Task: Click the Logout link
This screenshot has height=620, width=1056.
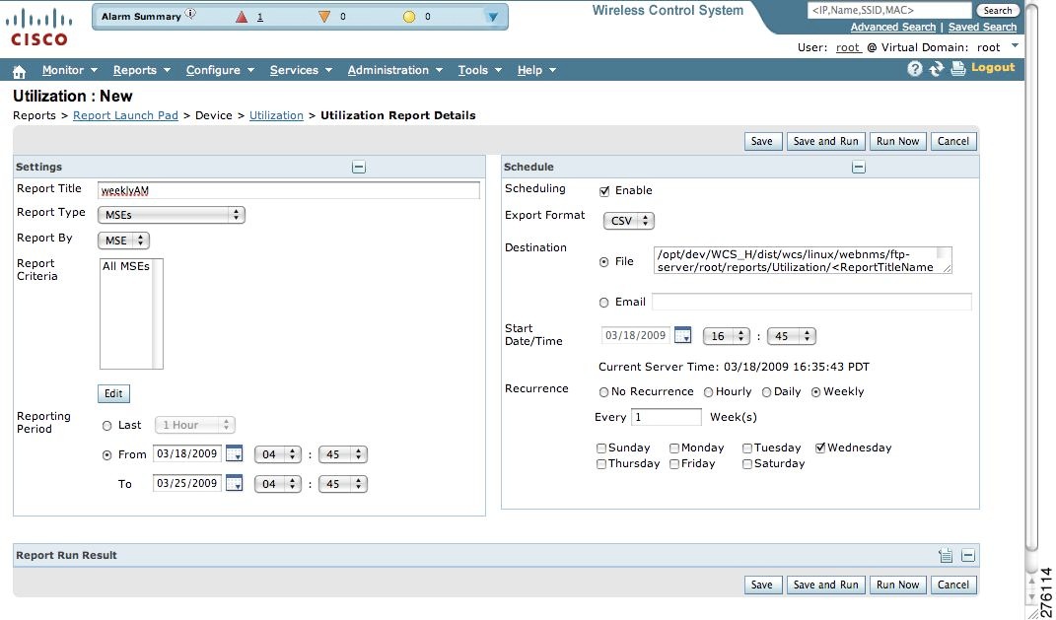Action: click(993, 67)
